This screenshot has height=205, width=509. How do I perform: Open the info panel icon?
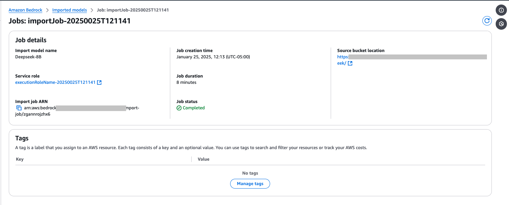(x=501, y=10)
